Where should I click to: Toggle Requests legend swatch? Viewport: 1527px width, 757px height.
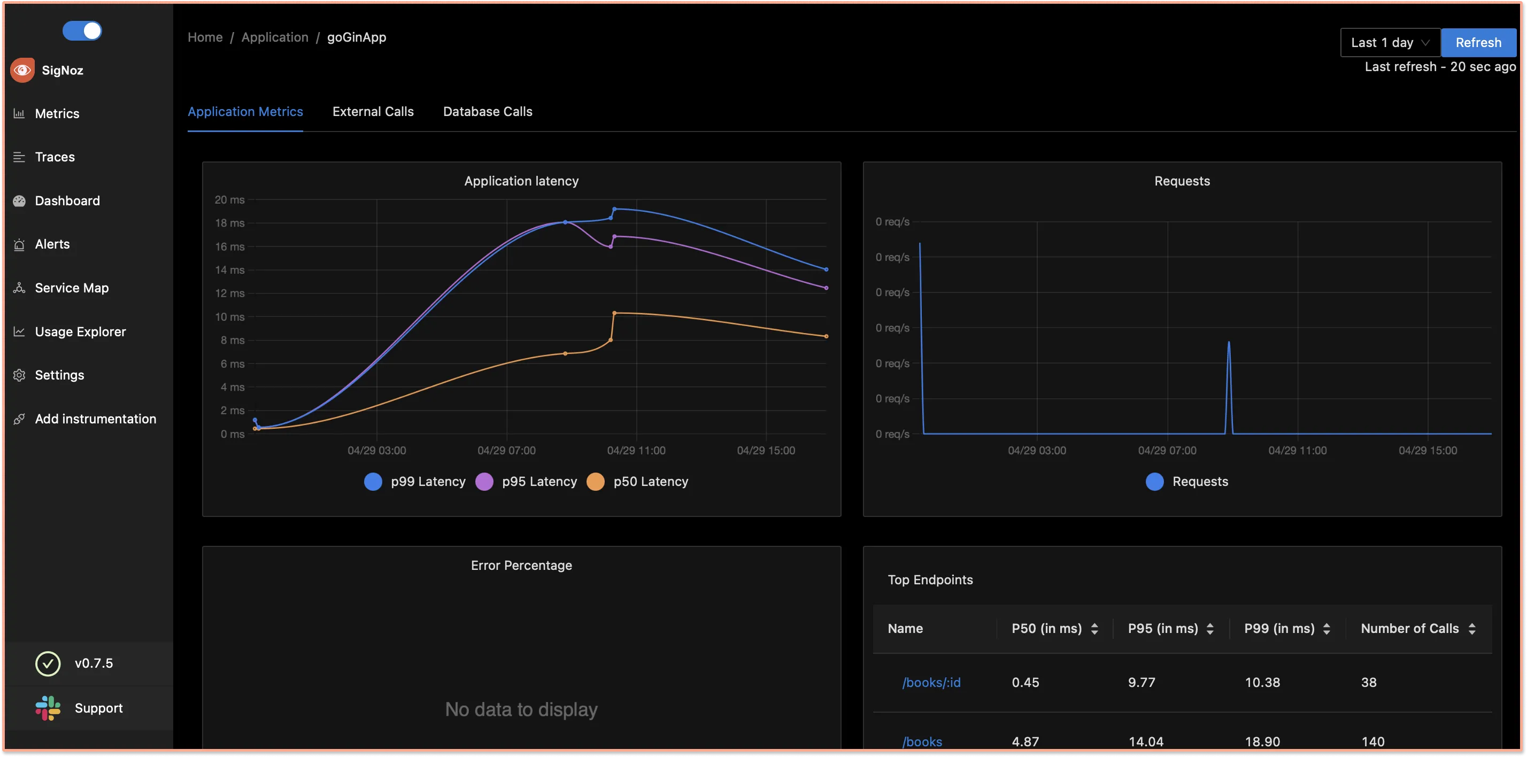(1155, 481)
